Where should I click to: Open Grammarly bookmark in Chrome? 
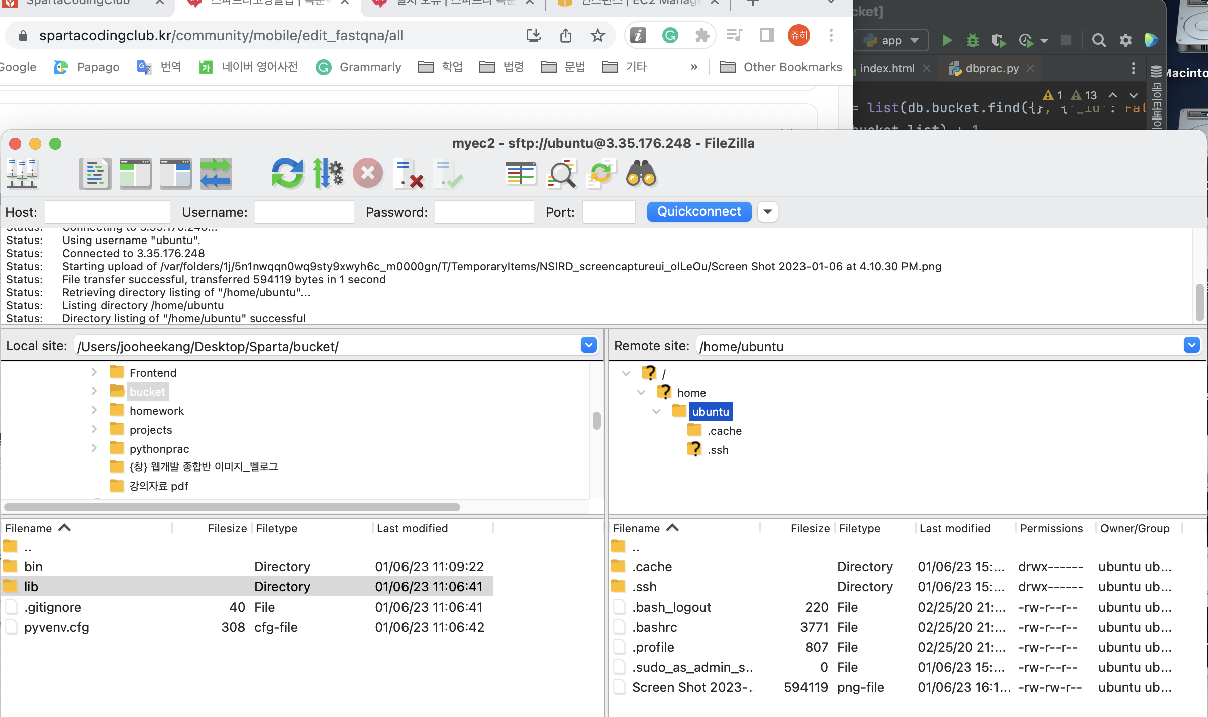pos(358,67)
